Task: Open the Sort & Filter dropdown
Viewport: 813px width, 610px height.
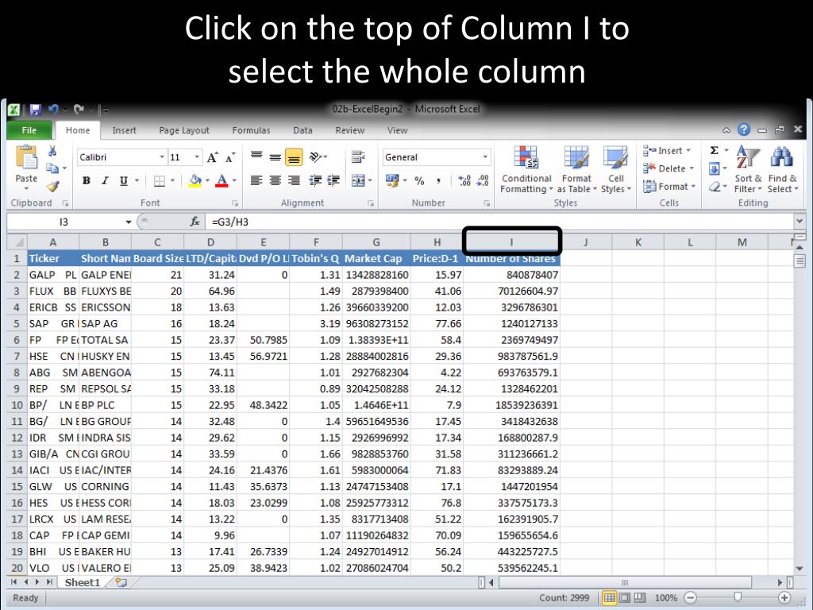Action: (748, 169)
